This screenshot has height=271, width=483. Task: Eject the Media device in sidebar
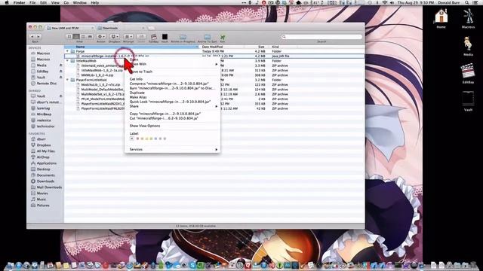(60, 65)
